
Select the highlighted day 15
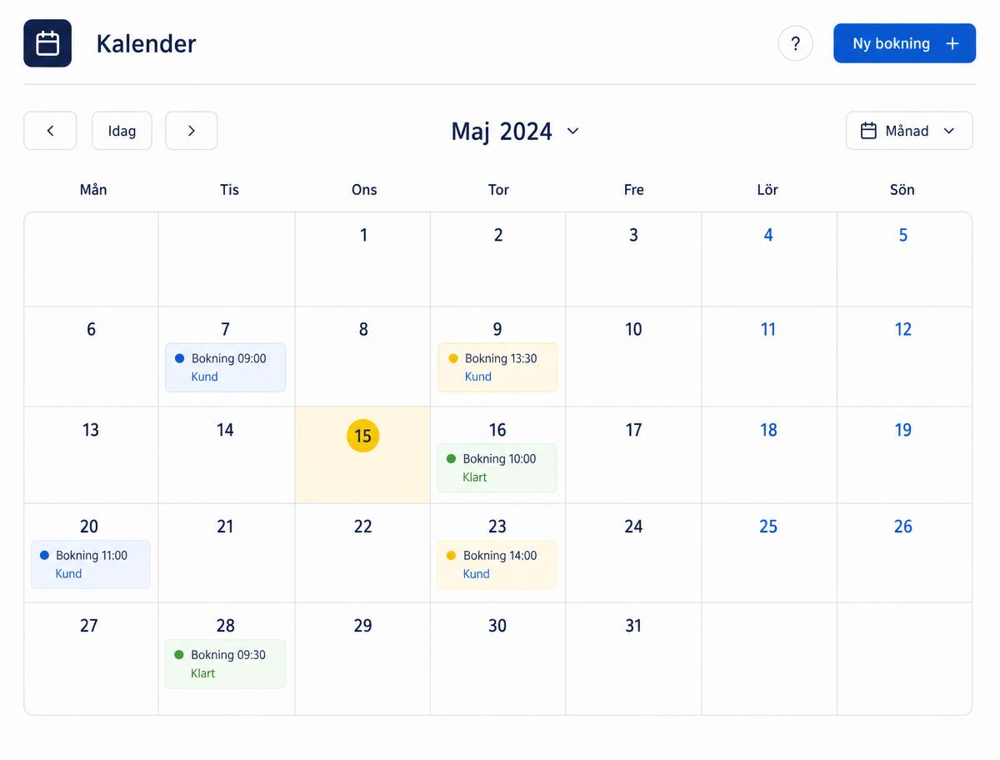click(x=362, y=436)
